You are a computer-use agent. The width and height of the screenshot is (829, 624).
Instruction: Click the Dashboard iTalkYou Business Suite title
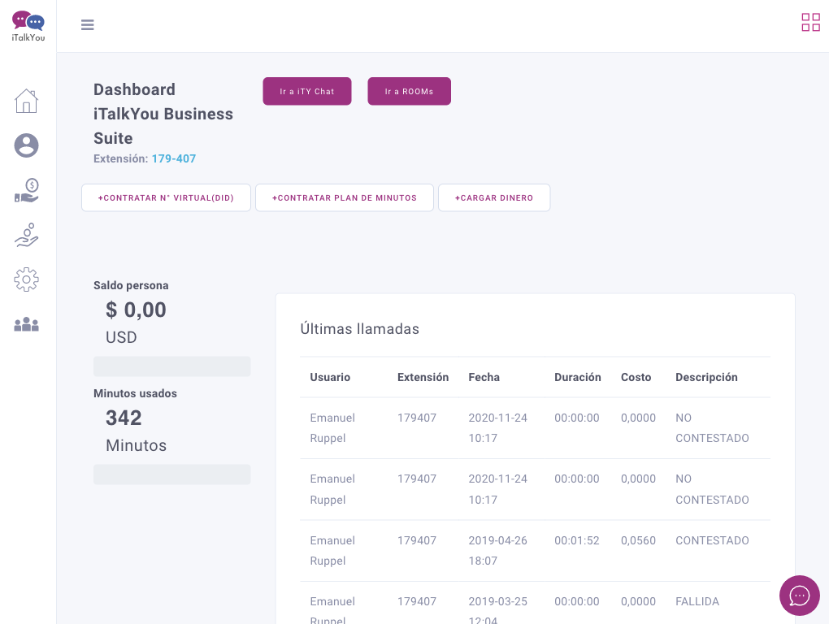click(x=163, y=114)
